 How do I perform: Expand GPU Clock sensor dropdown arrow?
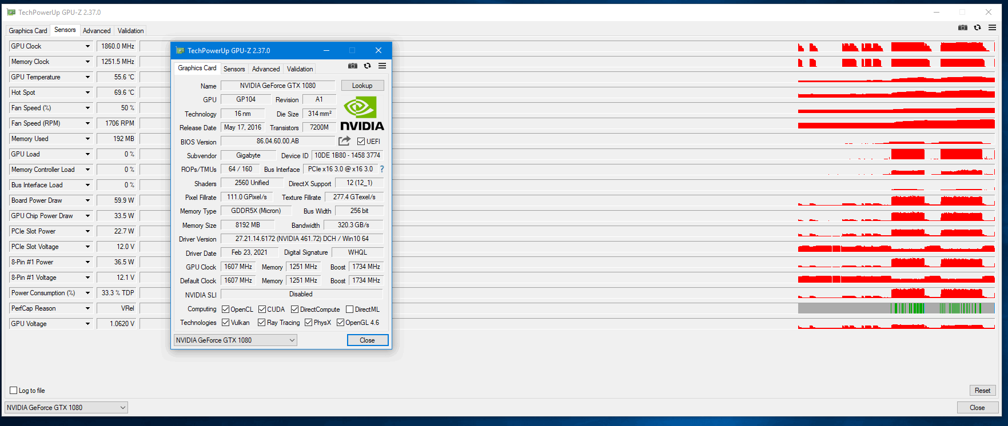[x=87, y=46]
